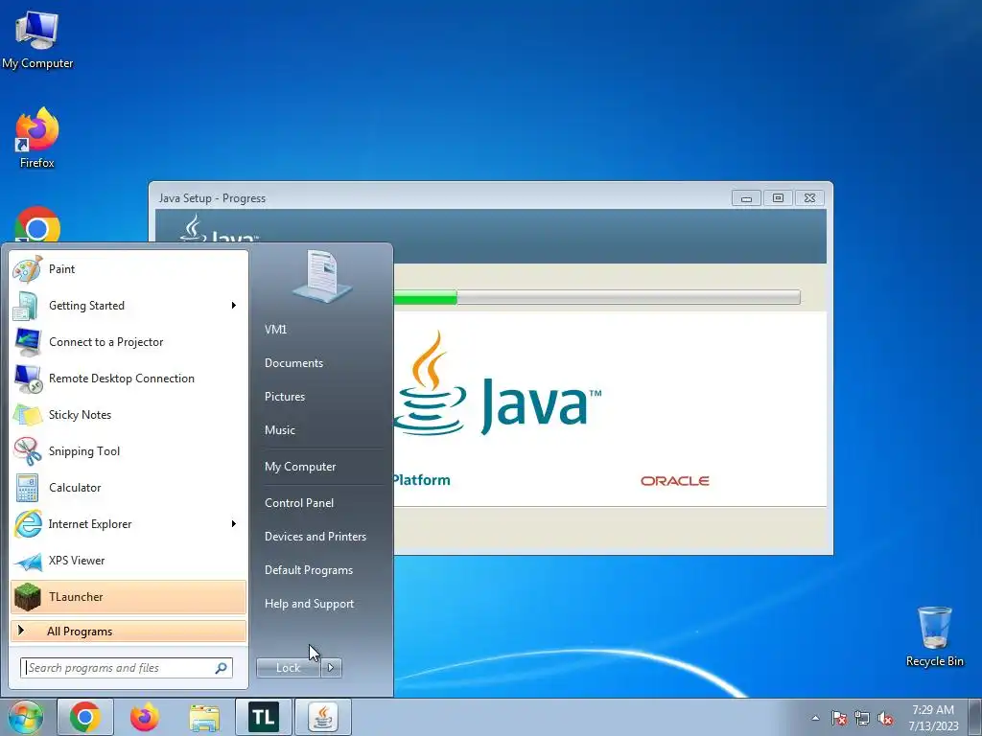The height and width of the screenshot is (736, 982).
Task: Click the Lock button
Action: (289, 668)
